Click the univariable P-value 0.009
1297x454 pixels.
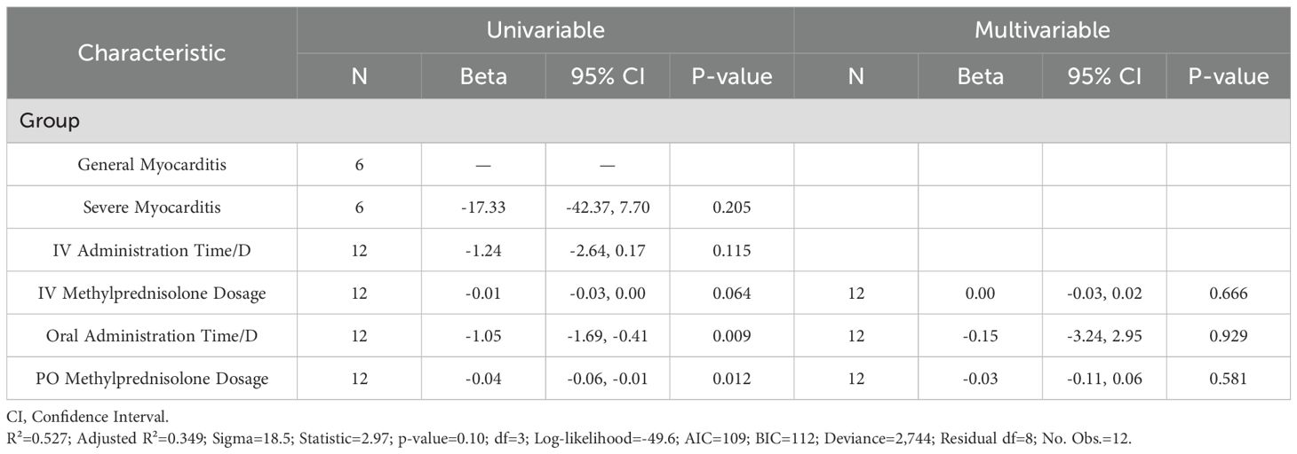[732, 336]
